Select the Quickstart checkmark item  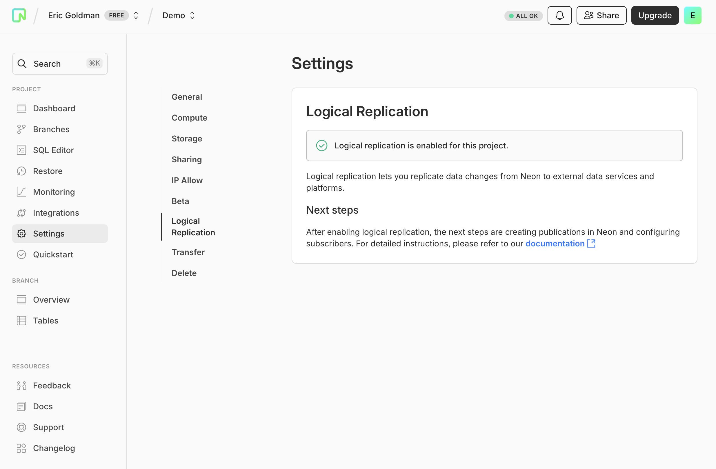[53, 254]
